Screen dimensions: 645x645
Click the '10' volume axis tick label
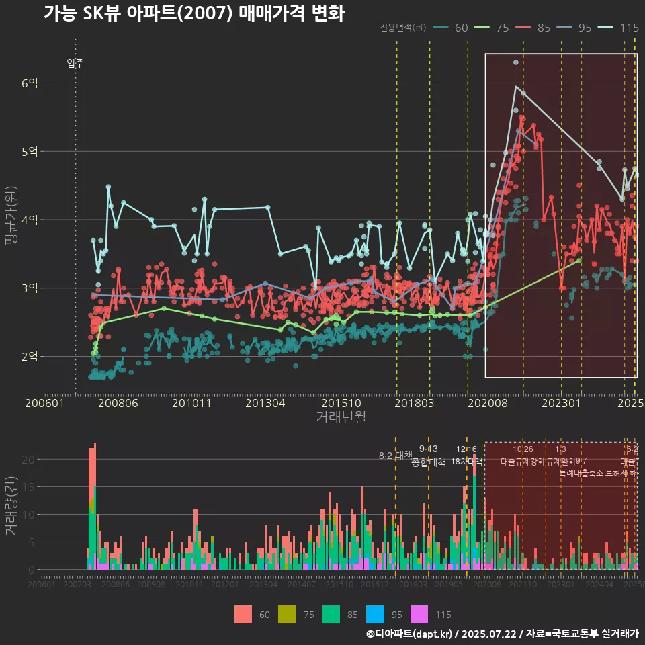pyautogui.click(x=28, y=515)
